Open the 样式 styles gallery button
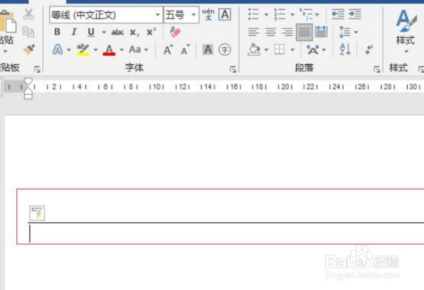This screenshot has height=290, width=424. click(x=405, y=31)
